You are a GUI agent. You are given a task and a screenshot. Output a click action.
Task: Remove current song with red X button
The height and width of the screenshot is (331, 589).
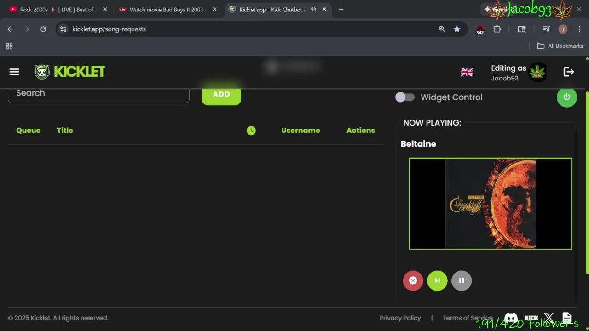pos(413,280)
